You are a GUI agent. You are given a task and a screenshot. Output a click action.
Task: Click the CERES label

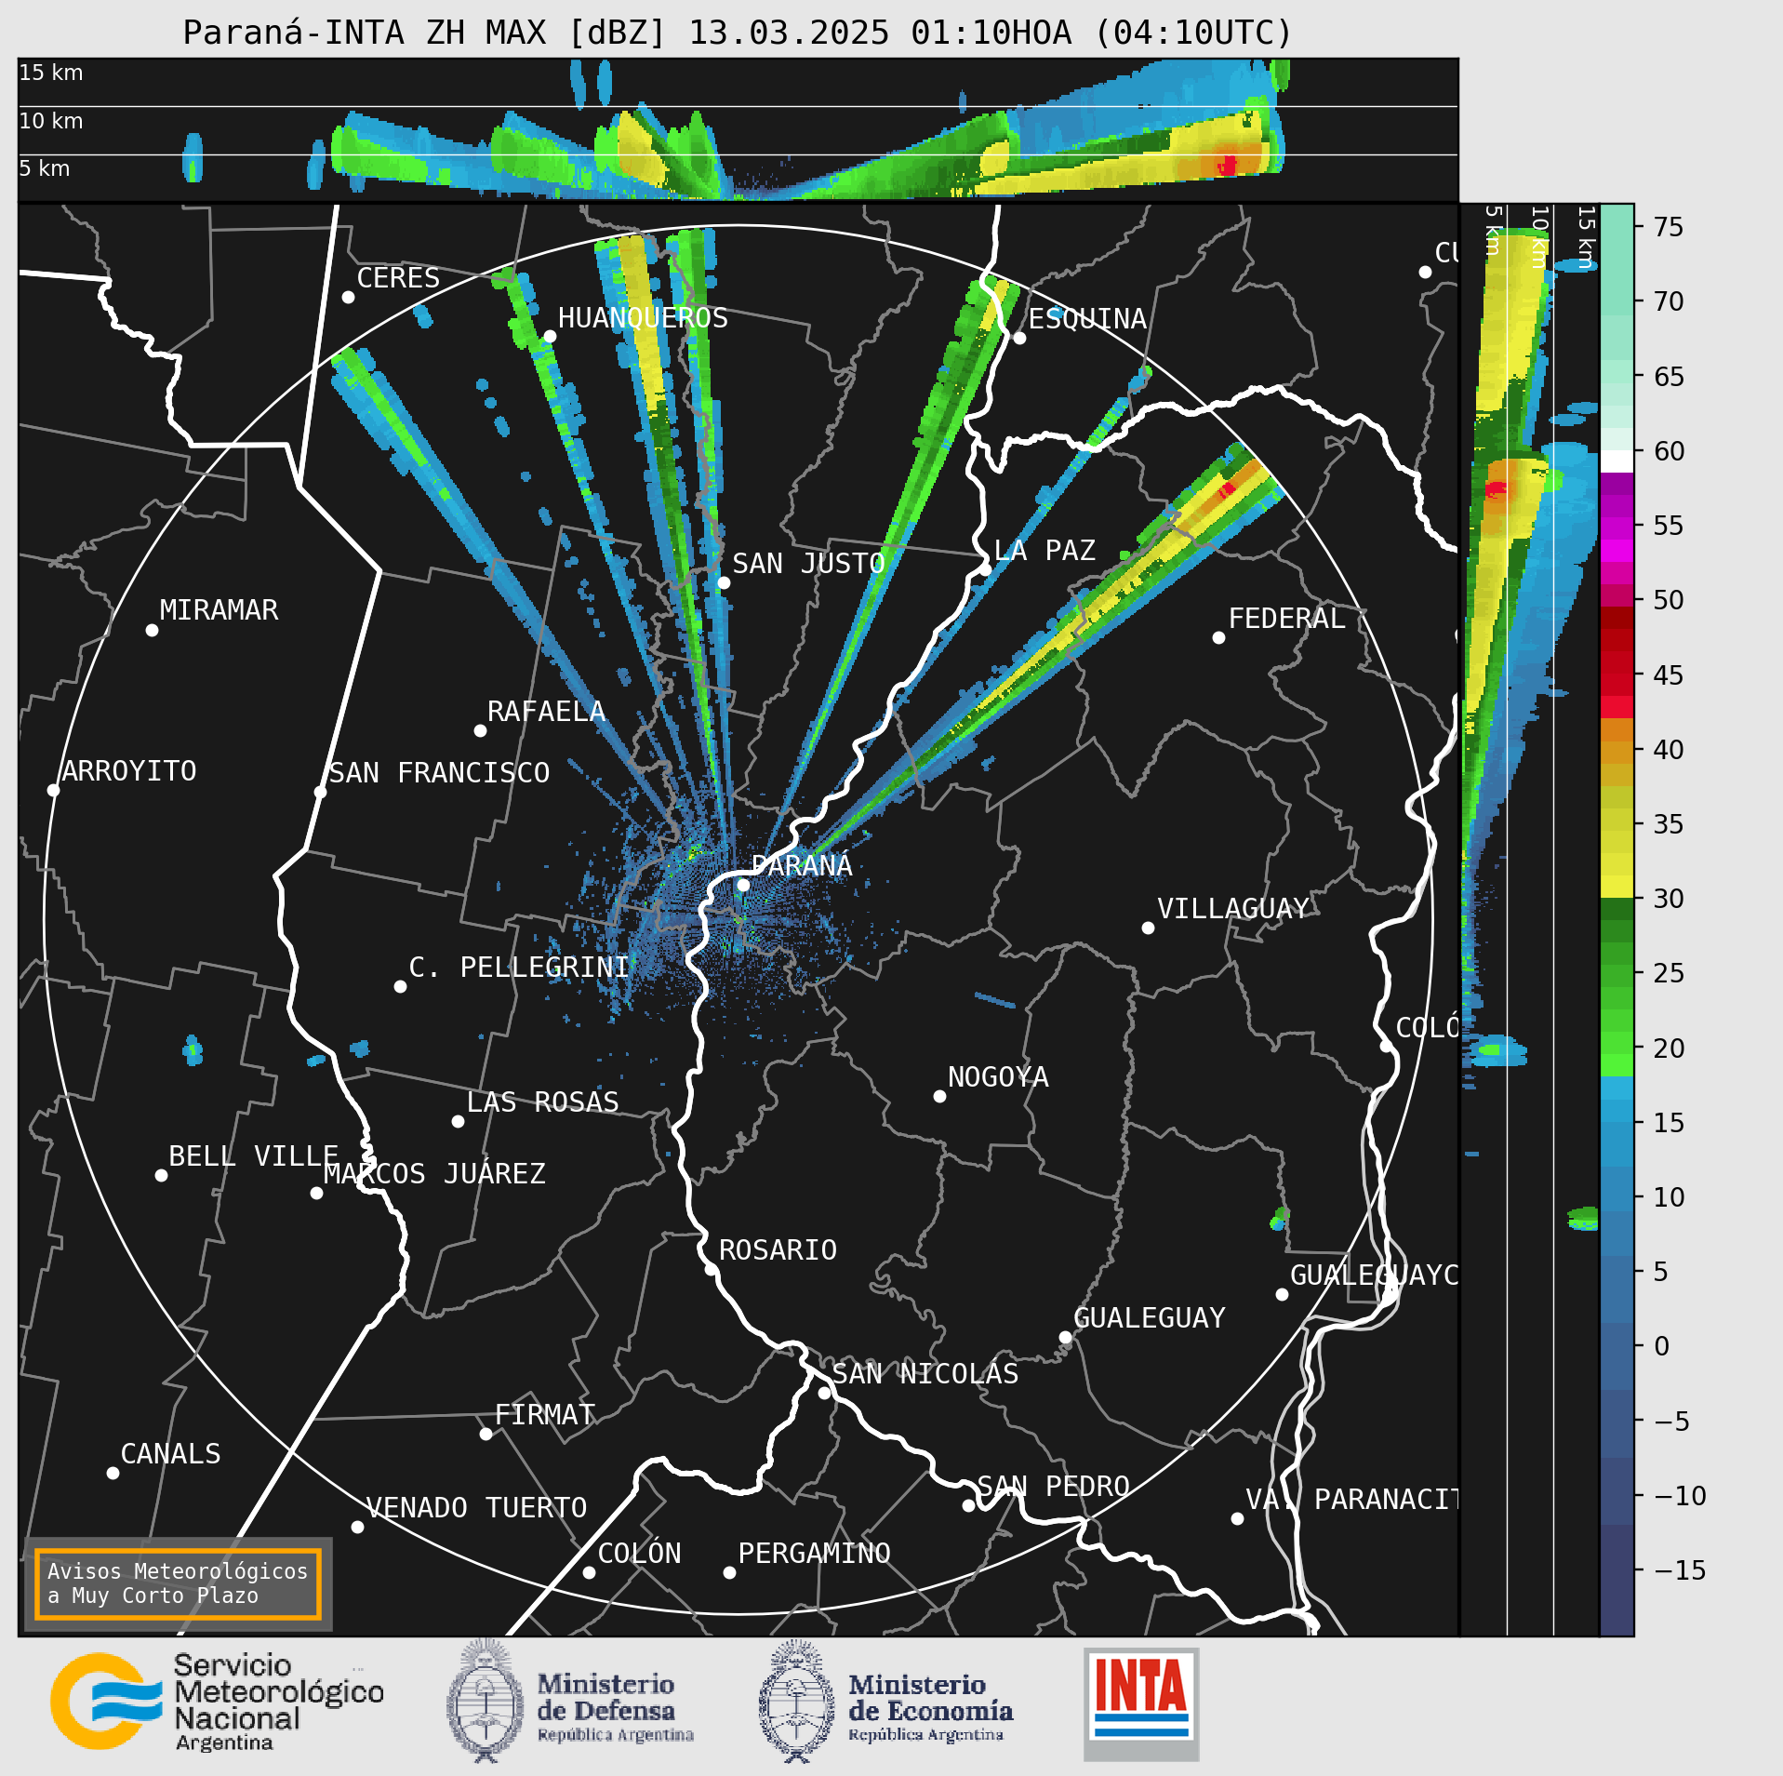tap(398, 277)
